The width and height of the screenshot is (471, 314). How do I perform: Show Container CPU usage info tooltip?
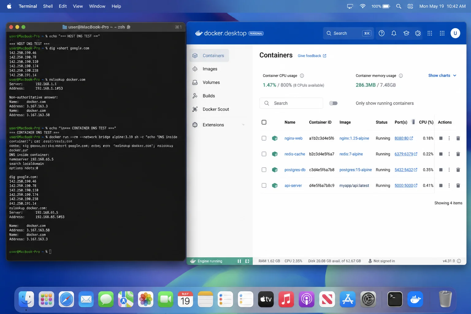pyautogui.click(x=302, y=76)
